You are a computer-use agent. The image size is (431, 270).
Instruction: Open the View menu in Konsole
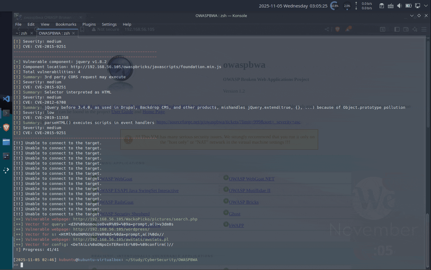[x=45, y=24]
